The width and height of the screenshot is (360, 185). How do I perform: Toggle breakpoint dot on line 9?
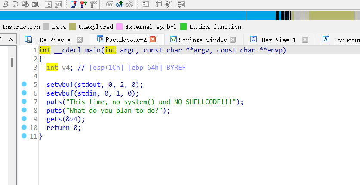tap(24, 119)
